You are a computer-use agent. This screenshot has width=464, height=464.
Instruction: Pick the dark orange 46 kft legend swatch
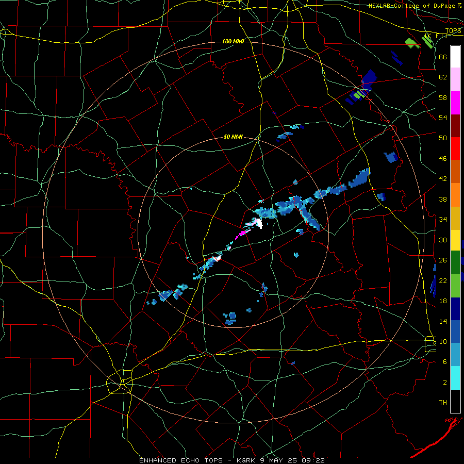pos(455,171)
